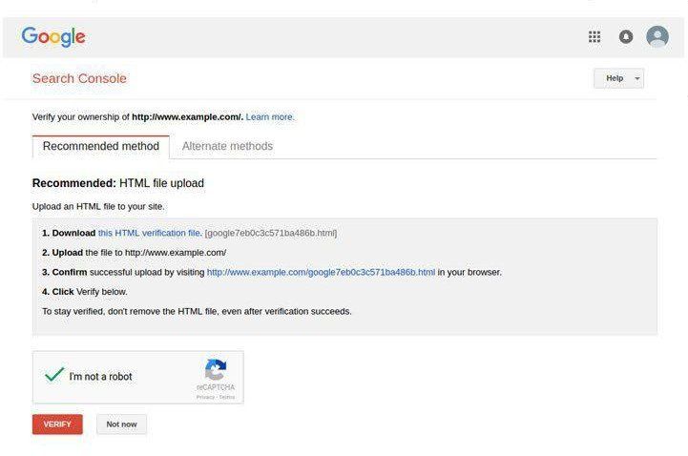
Task: Open the reCAPTCHA Terms link
Action: click(227, 397)
